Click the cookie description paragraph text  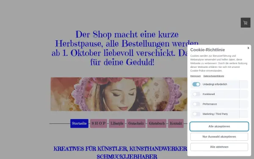[219, 63]
